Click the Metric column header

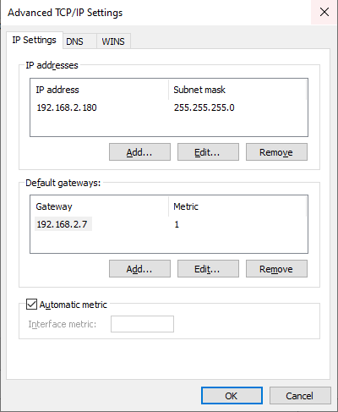237,206
